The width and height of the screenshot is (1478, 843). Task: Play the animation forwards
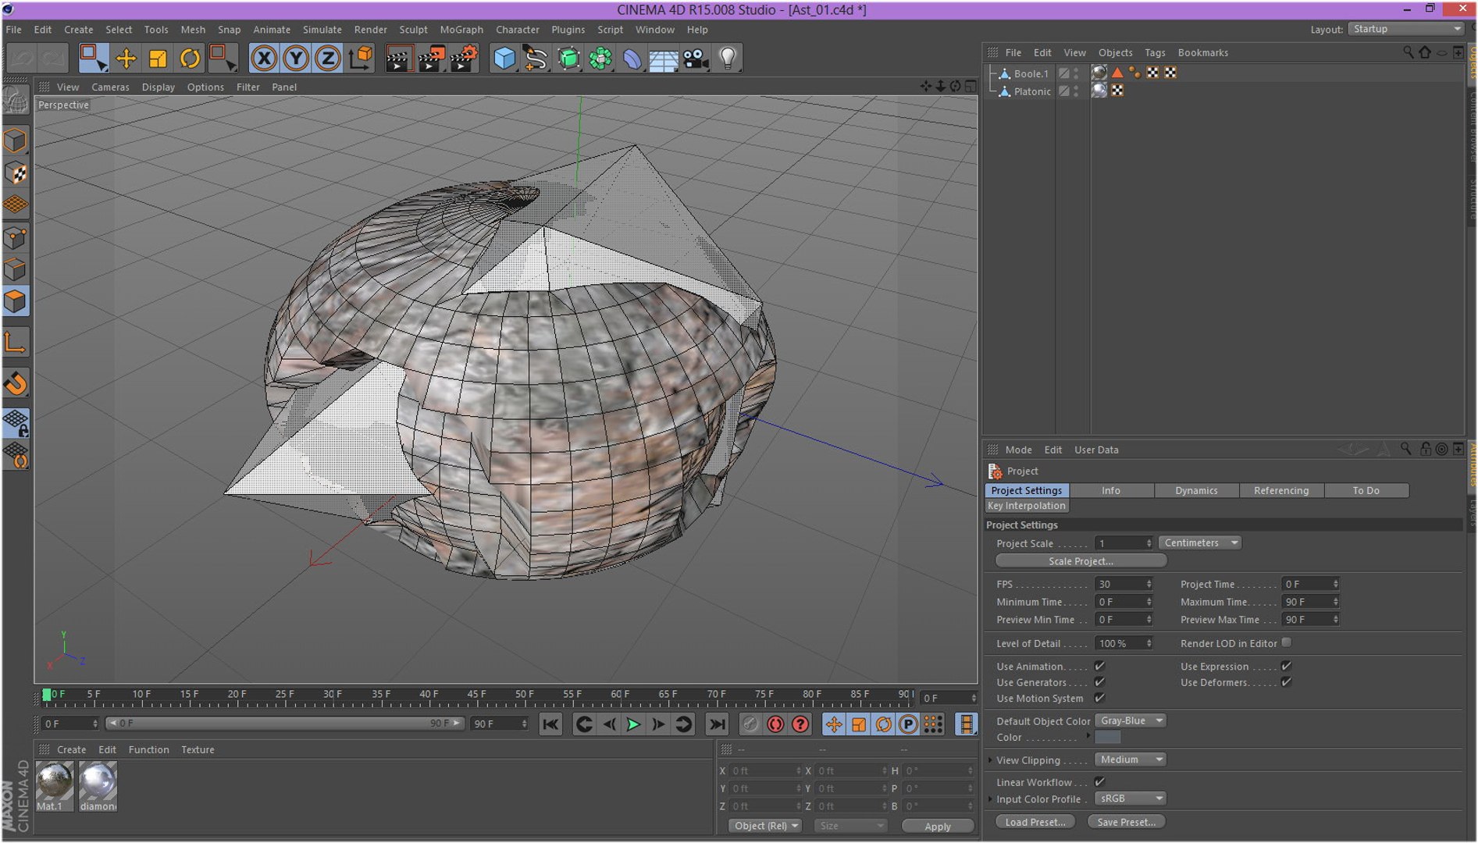click(x=634, y=724)
